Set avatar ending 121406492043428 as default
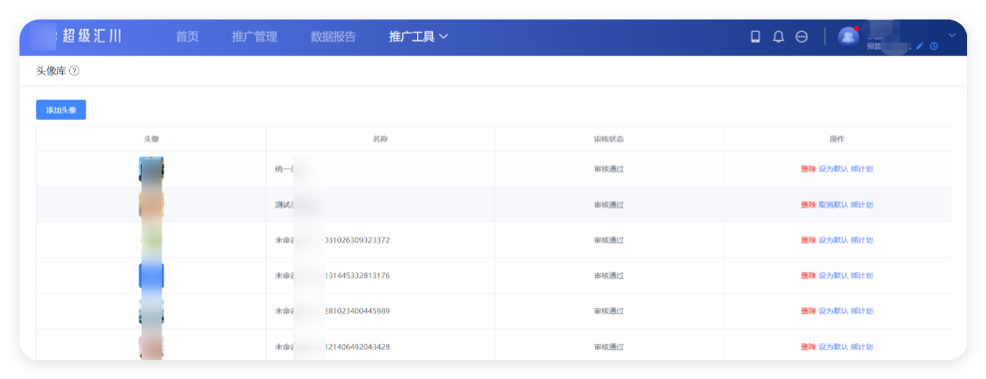Viewport: 986px width, 379px height. [833, 347]
